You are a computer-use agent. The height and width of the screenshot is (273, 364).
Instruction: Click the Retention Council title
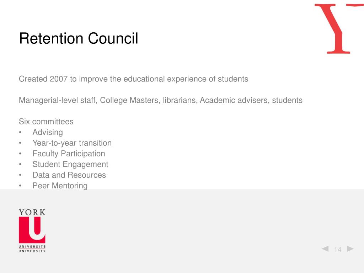click(x=79, y=38)
